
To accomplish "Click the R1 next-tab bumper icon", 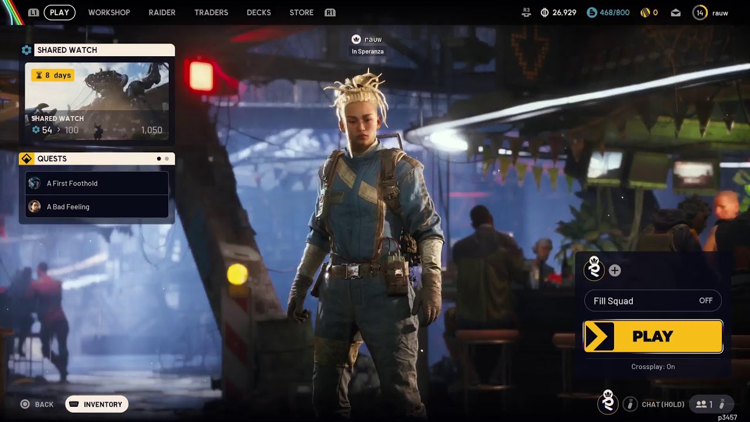I will (330, 12).
